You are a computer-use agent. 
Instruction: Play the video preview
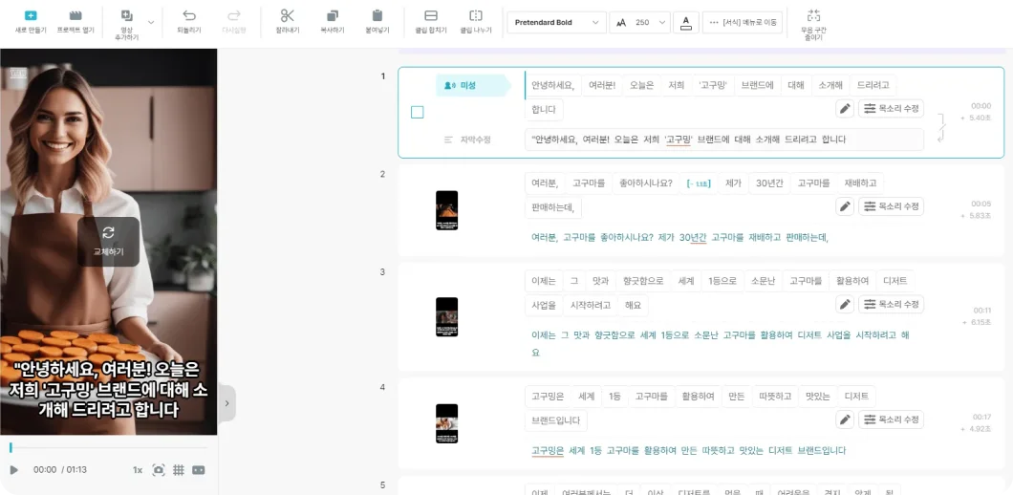tap(14, 470)
